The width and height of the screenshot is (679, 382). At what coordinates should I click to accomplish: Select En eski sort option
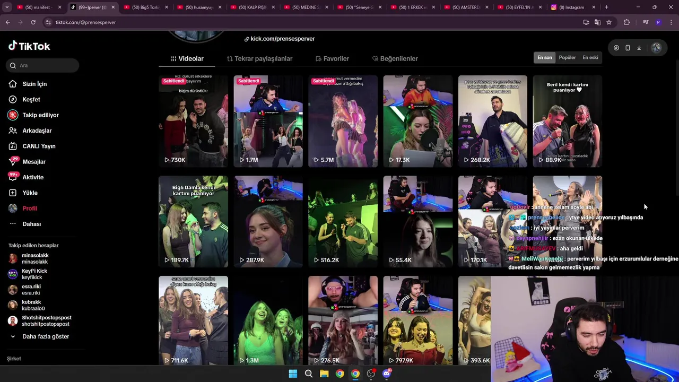(x=590, y=57)
